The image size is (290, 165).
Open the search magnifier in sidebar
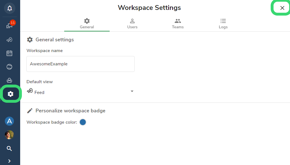click(9, 148)
